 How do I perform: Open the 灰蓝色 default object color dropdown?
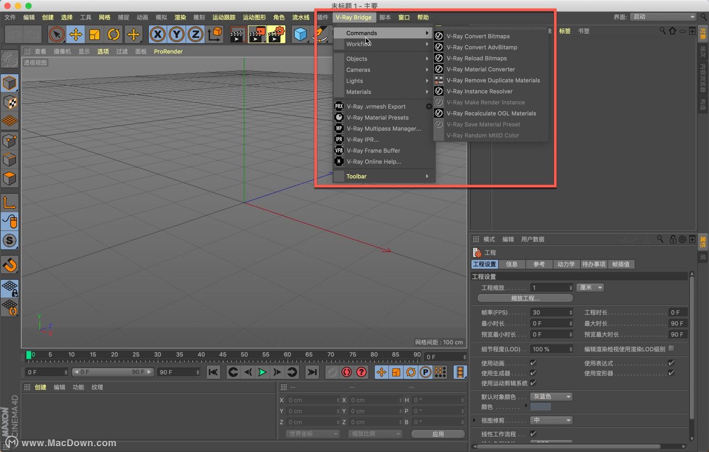551,396
